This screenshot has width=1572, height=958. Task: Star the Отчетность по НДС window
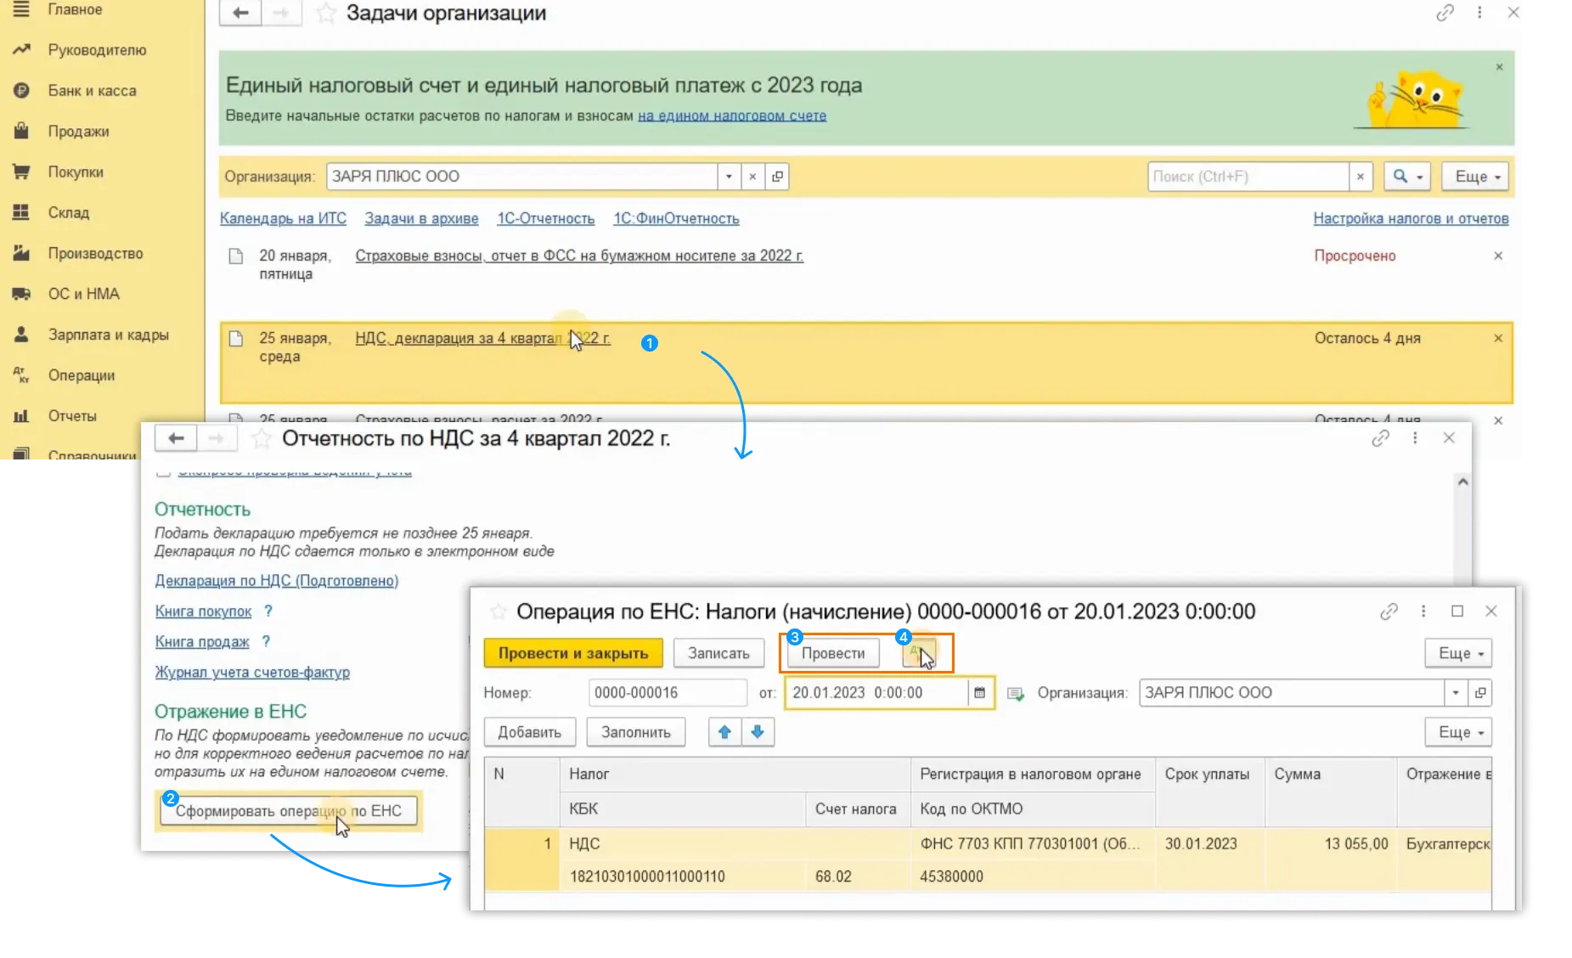(262, 438)
